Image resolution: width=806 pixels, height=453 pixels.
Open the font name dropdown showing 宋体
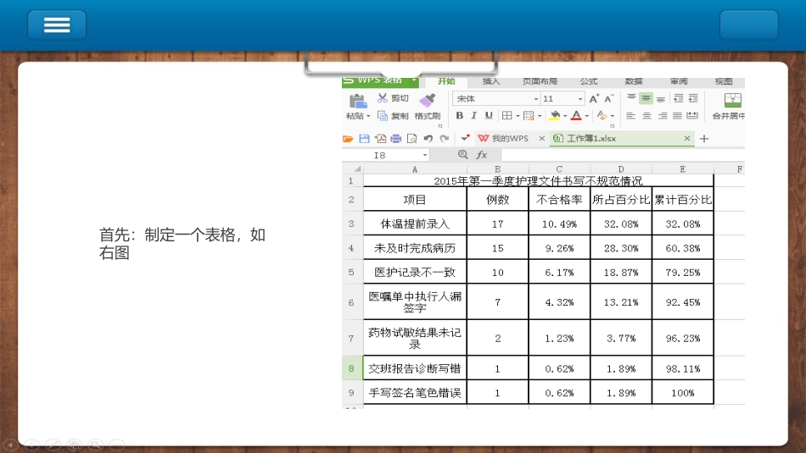pos(535,98)
